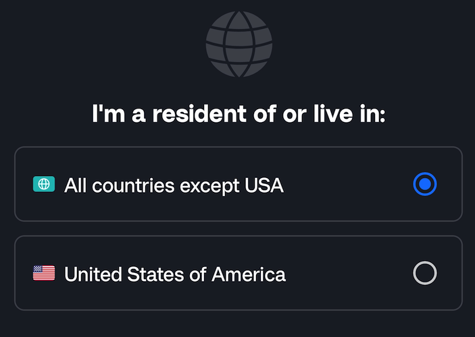Click the heading "I'm a resident of"
Screen dimensions: 475x337
coord(184,114)
